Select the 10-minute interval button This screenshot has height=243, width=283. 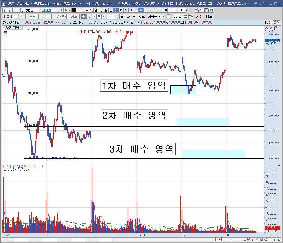tap(146, 10)
